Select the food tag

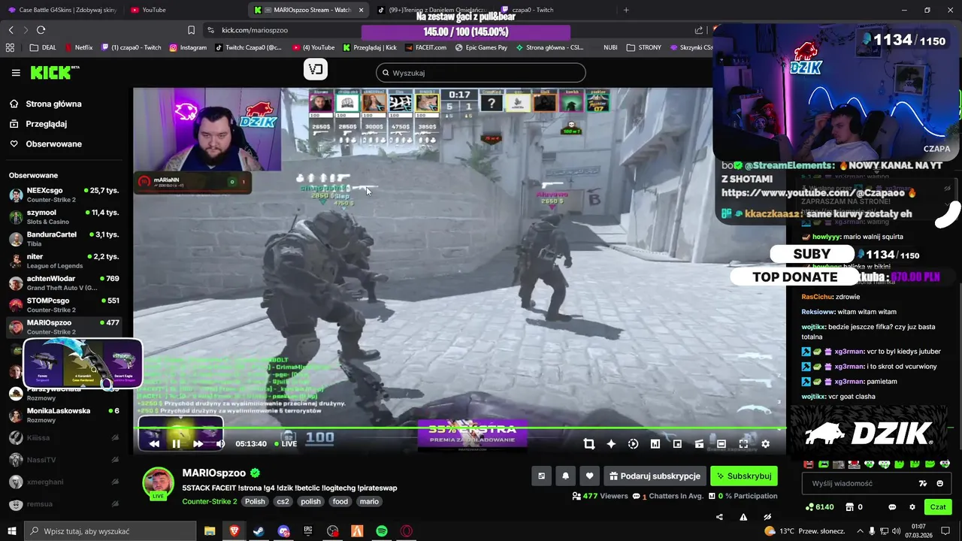[x=340, y=501]
